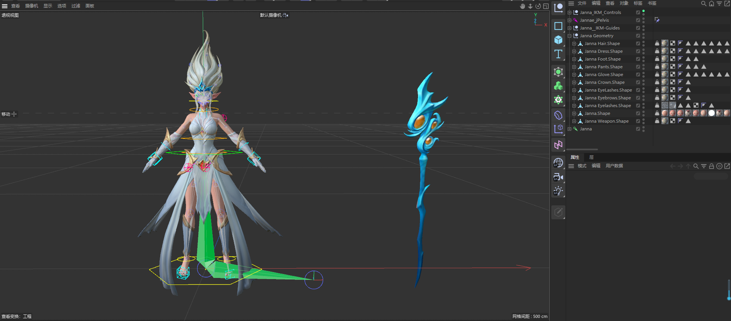The image size is (731, 321).
Task: Pop out the Object Manager window
Action: click(727, 3)
